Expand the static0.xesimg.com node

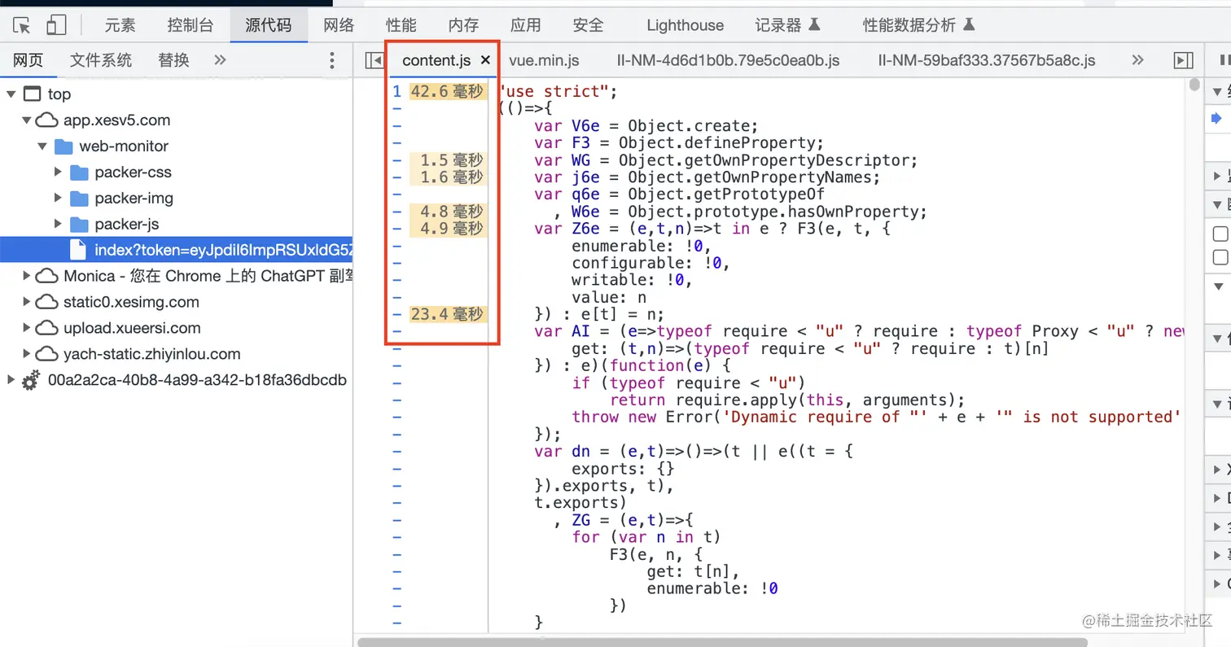click(x=27, y=302)
